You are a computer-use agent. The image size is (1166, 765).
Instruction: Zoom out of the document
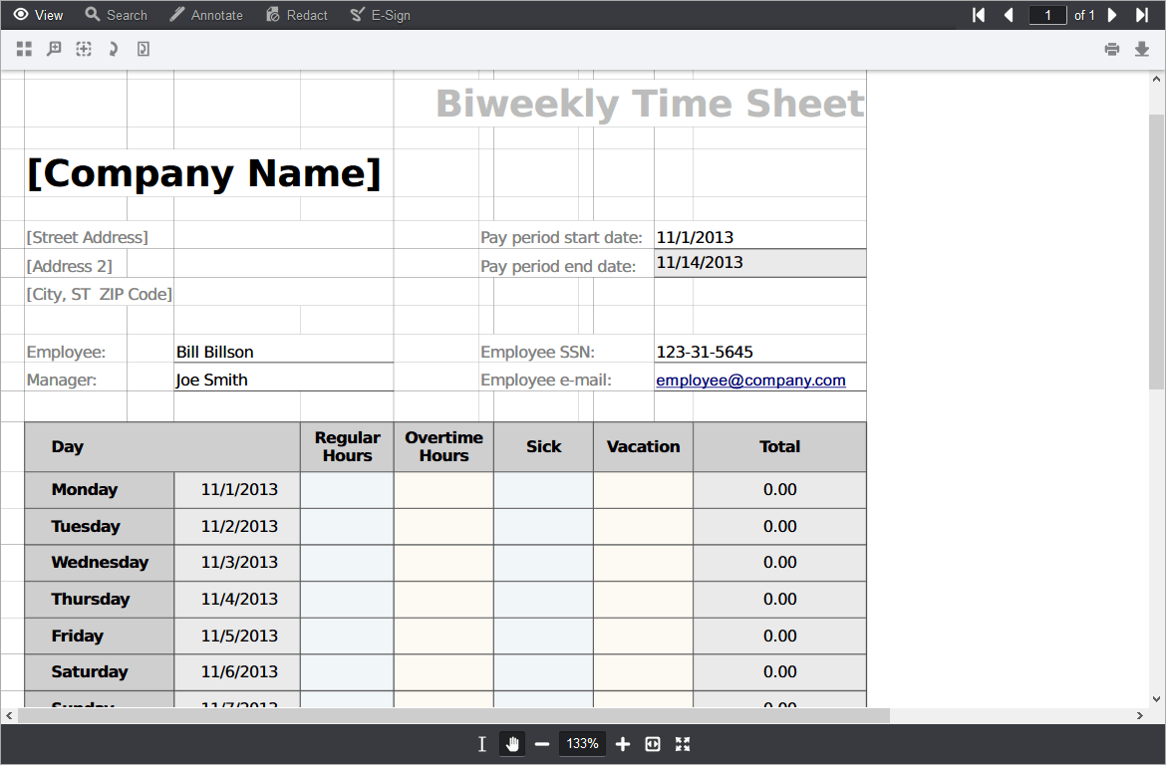[x=542, y=743]
